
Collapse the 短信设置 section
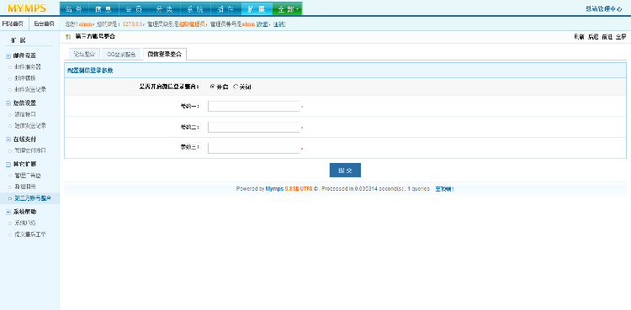click(x=8, y=103)
